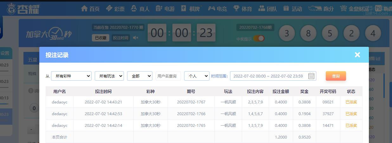Screen dimensions: 392x143
Task: Mute sound with the speaker icon
Action: (136, 38)
